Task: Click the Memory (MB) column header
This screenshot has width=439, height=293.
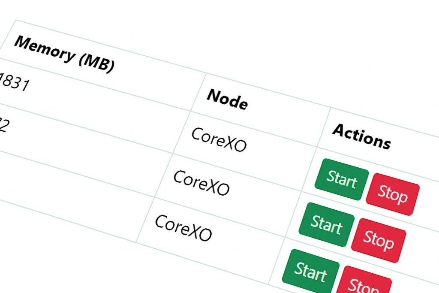Action: pos(64,54)
